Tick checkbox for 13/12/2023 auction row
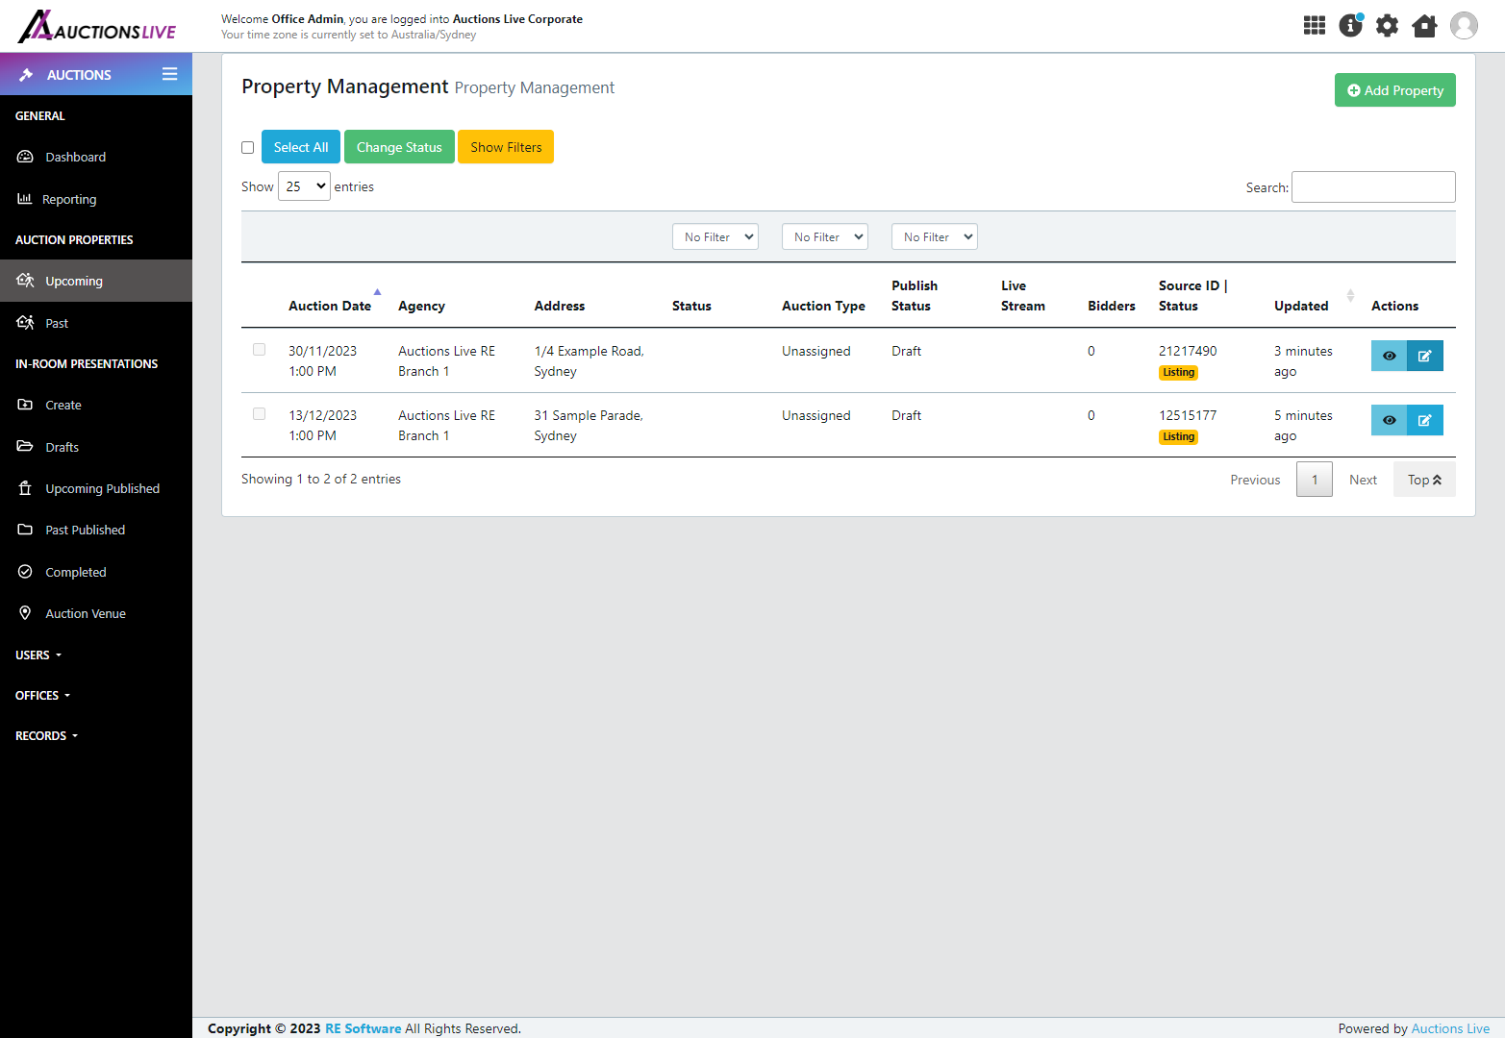 tap(259, 414)
